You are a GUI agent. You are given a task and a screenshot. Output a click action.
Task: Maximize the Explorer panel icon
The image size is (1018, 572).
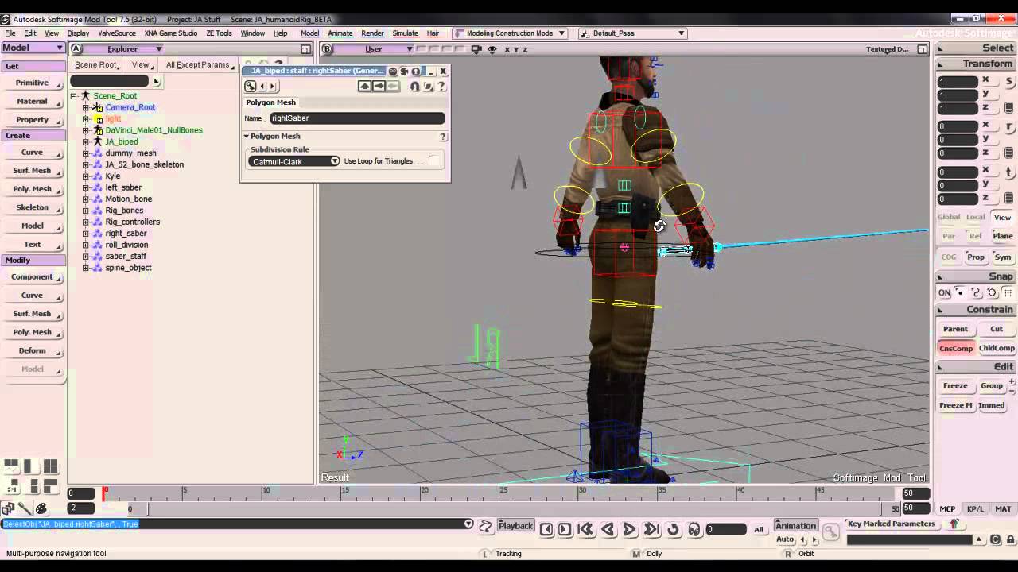click(x=305, y=49)
